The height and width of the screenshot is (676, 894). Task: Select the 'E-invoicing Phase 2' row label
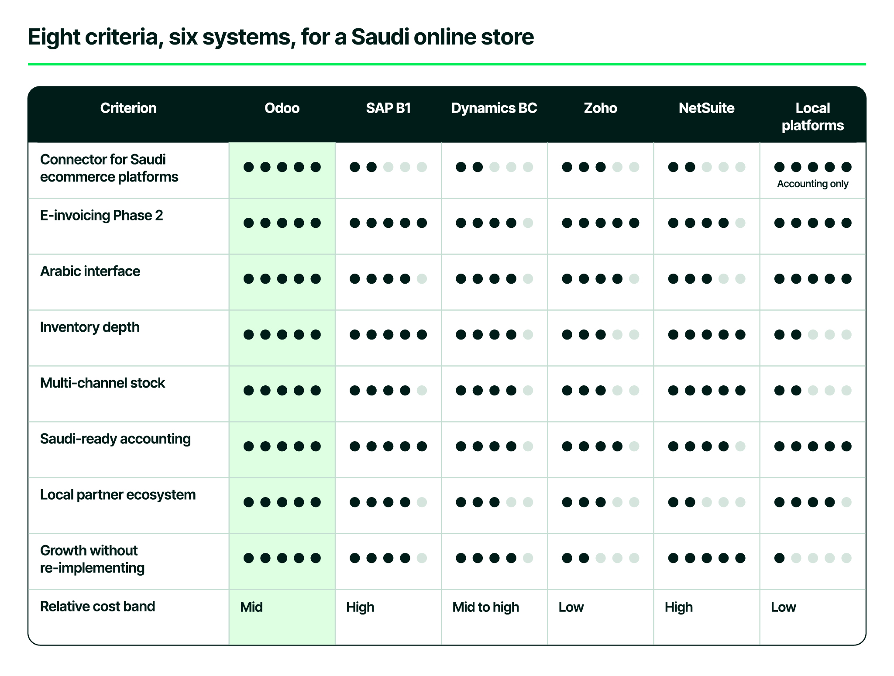101,216
